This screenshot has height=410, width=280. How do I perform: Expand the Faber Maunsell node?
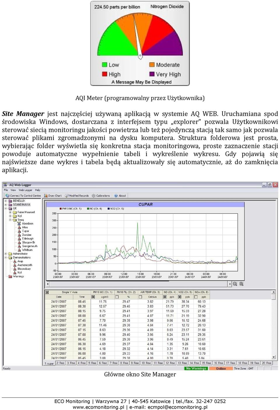pyautogui.click(x=10, y=212)
